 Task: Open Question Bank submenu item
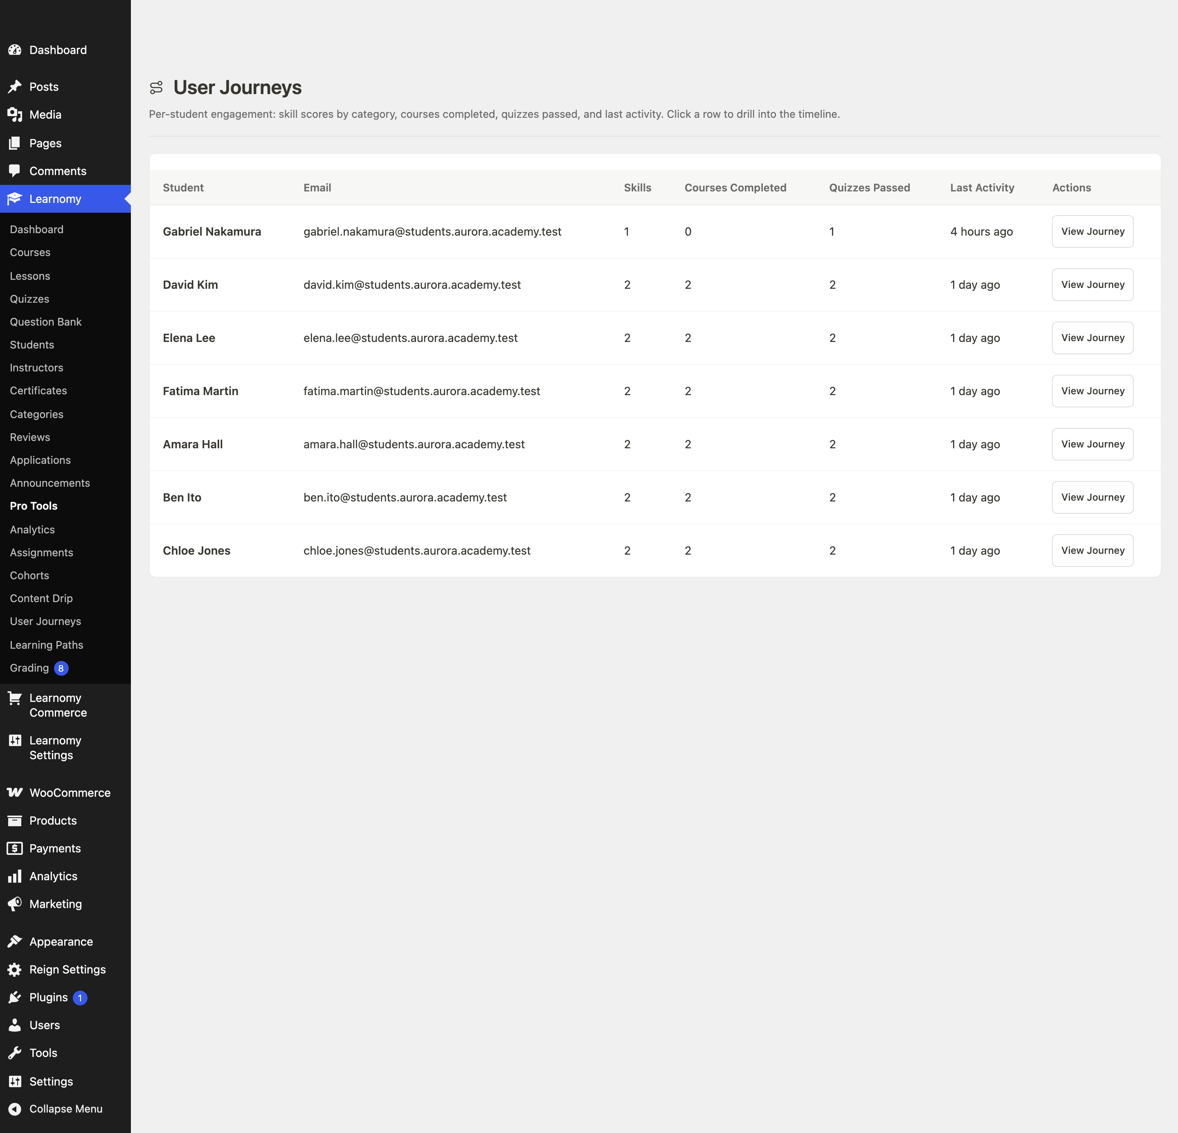click(46, 321)
